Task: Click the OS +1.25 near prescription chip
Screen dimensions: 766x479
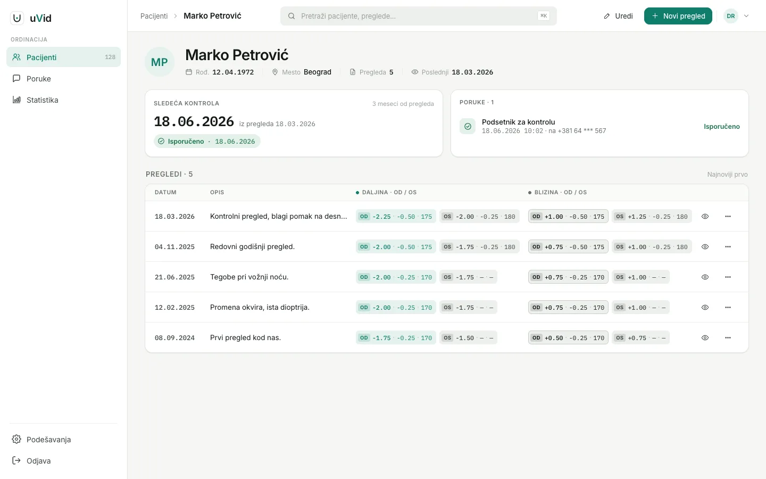Action: click(652, 217)
